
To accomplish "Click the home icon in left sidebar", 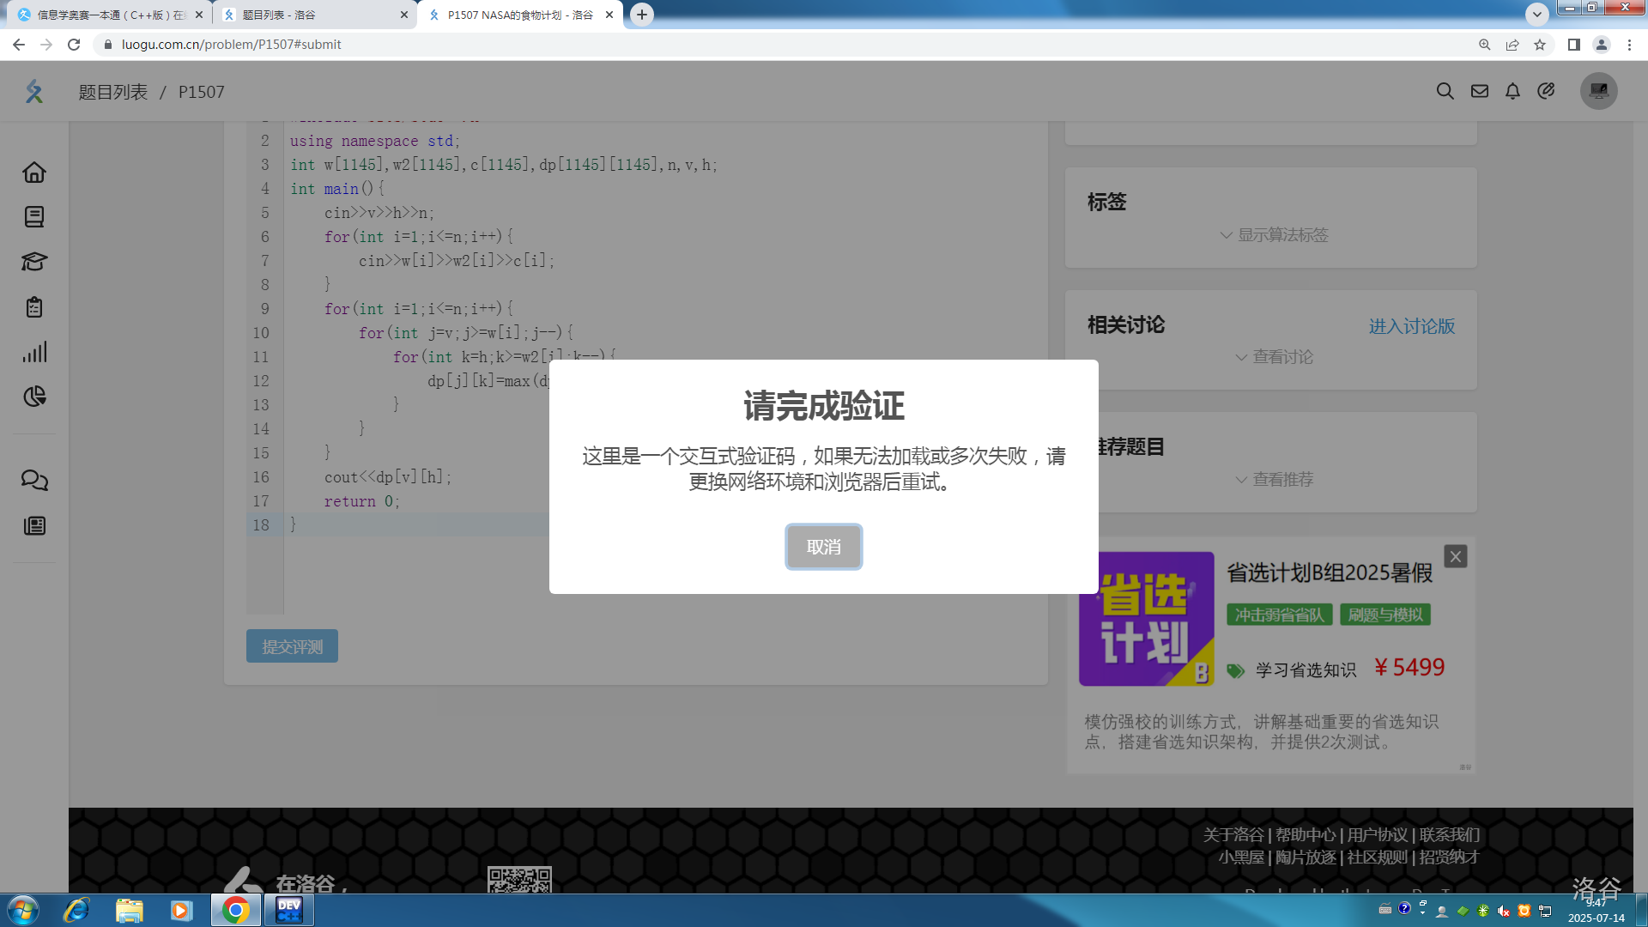I will click(34, 173).
